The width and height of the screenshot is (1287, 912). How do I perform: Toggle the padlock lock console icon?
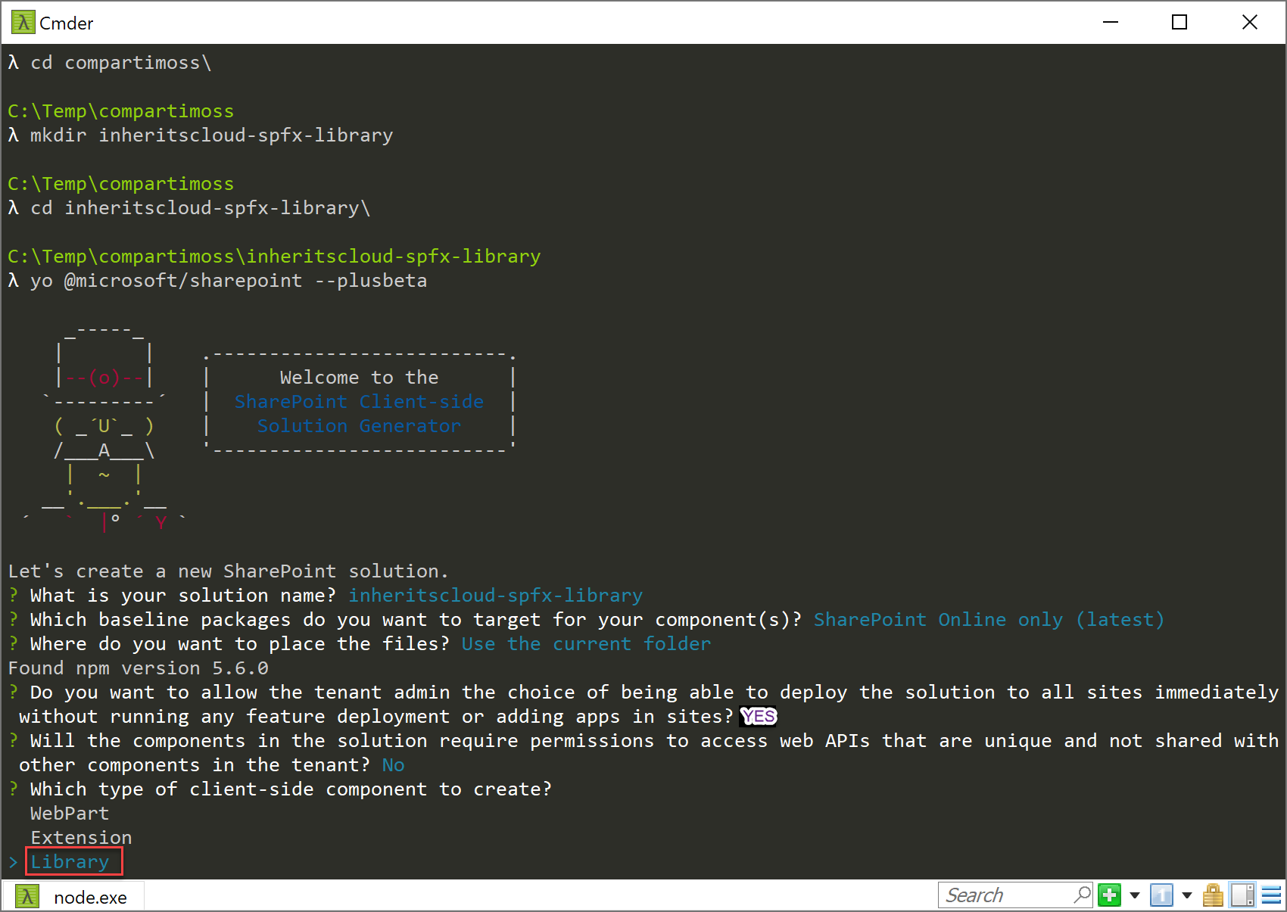(x=1213, y=895)
